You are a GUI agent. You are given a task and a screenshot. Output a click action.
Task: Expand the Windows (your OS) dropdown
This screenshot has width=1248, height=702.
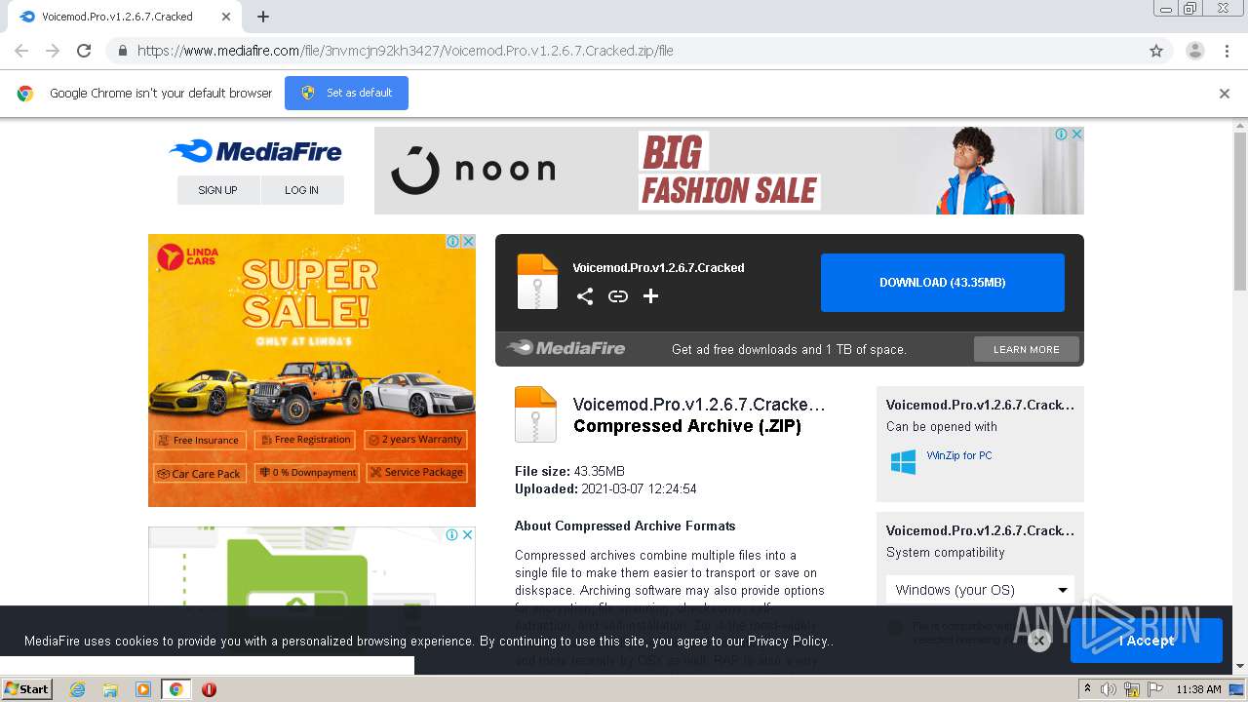(981, 590)
